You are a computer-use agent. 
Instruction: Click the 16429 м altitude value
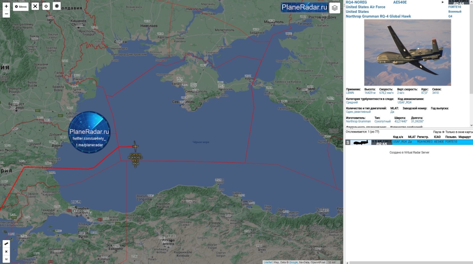click(370, 93)
